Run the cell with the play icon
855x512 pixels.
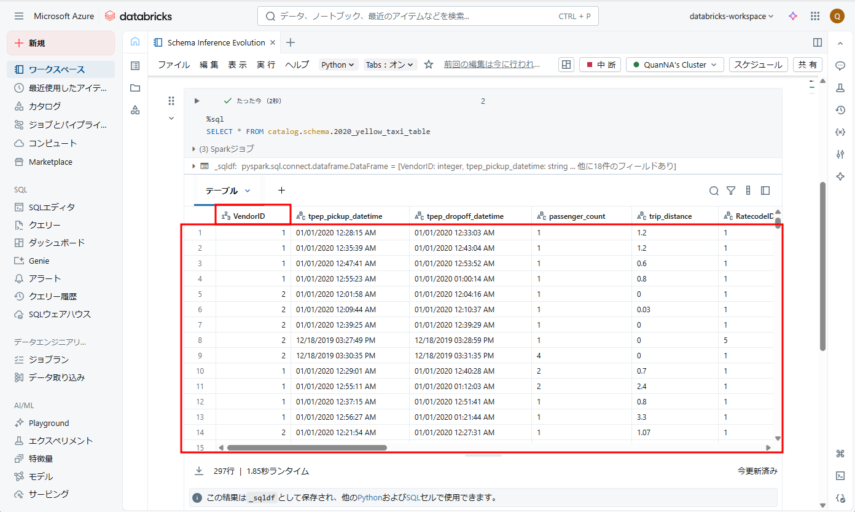pyautogui.click(x=197, y=101)
